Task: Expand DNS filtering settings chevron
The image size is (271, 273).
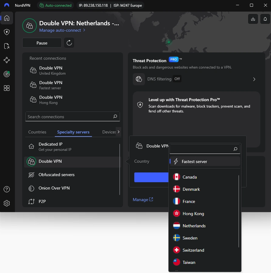Action: coord(254,79)
